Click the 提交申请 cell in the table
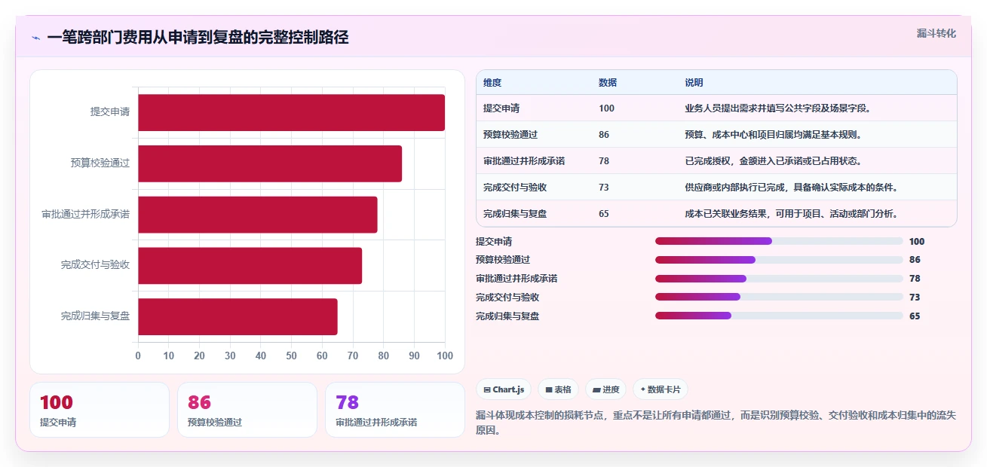987x467 pixels. pyautogui.click(x=501, y=108)
